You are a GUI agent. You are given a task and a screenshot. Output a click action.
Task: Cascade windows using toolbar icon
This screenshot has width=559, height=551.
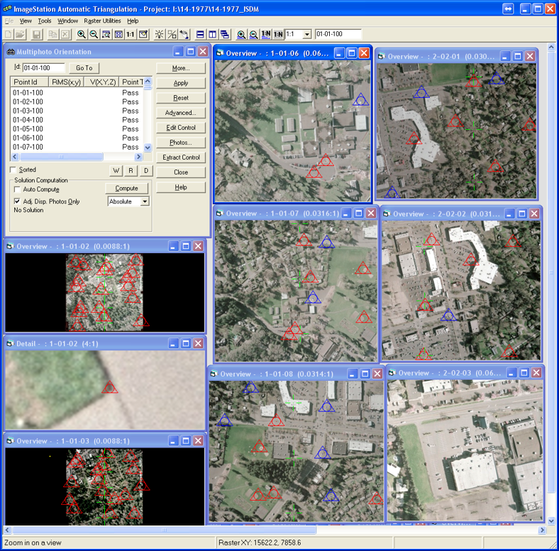click(225, 34)
